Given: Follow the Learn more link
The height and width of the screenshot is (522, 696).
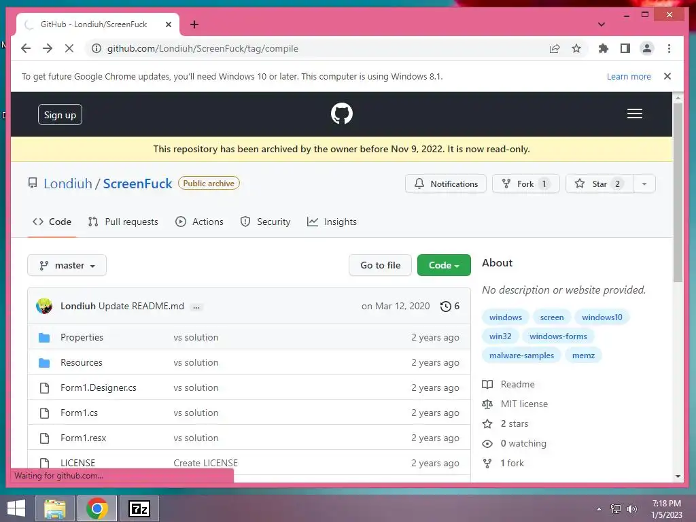Looking at the screenshot, I should click(629, 76).
